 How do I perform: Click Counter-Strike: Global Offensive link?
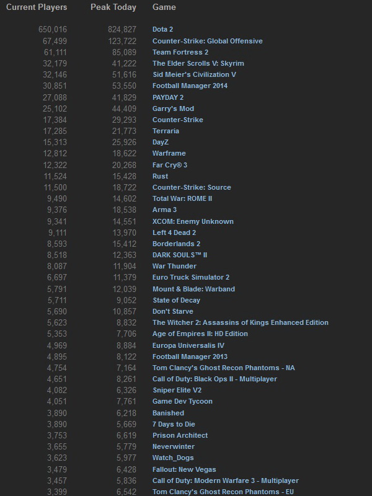click(207, 41)
